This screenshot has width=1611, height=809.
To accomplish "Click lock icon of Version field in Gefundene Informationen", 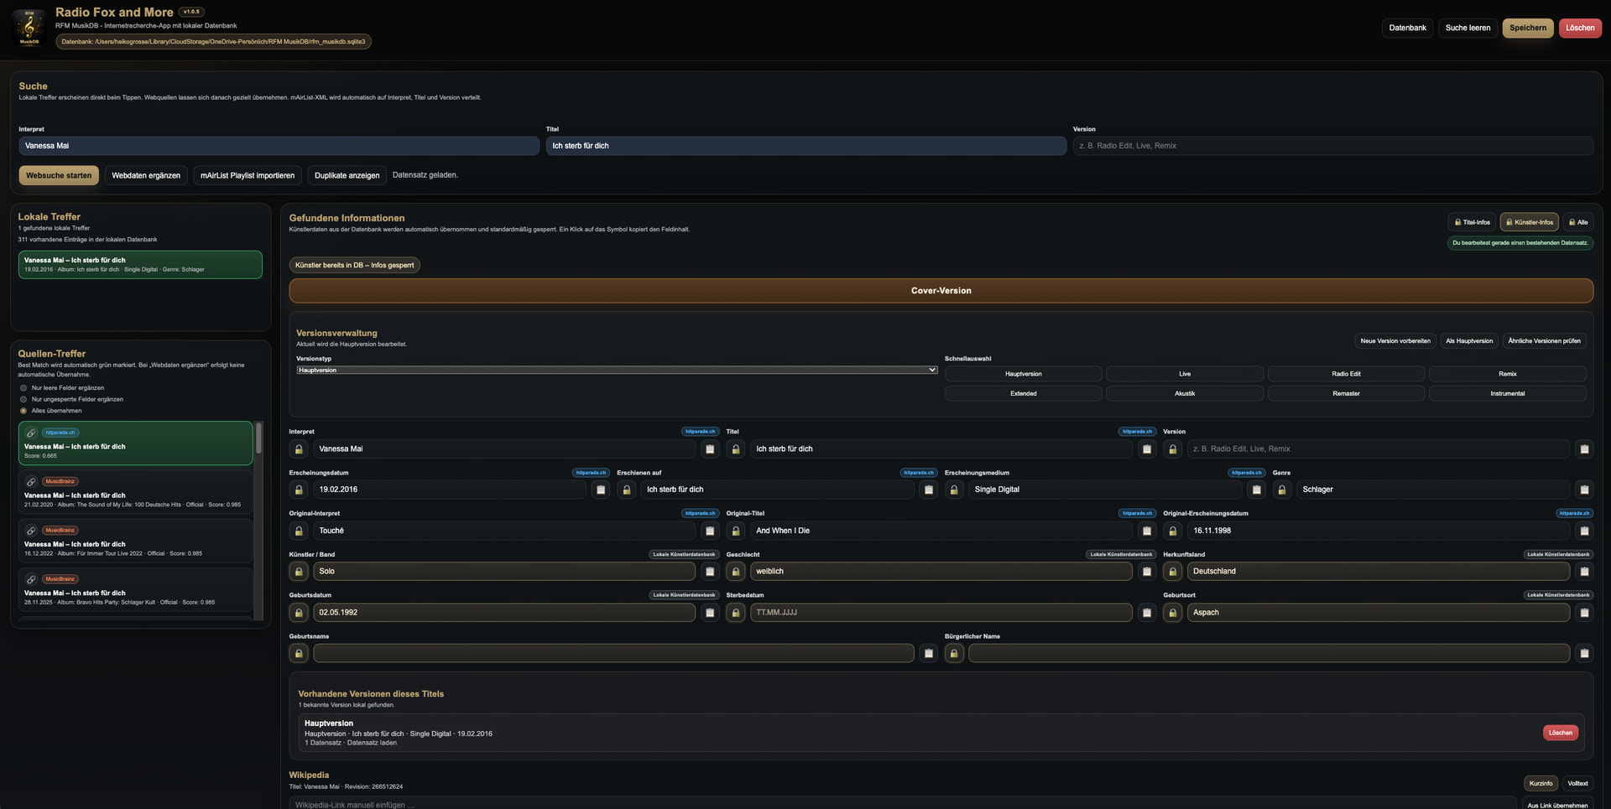I will pos(1173,449).
